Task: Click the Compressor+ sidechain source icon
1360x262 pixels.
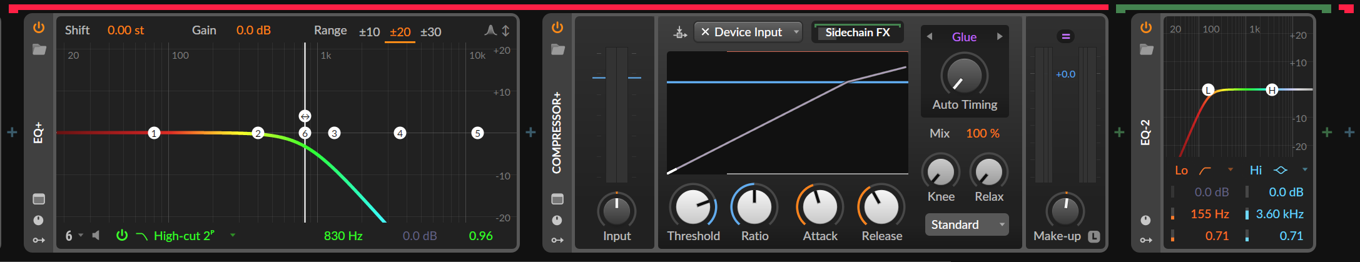Action: coord(680,32)
